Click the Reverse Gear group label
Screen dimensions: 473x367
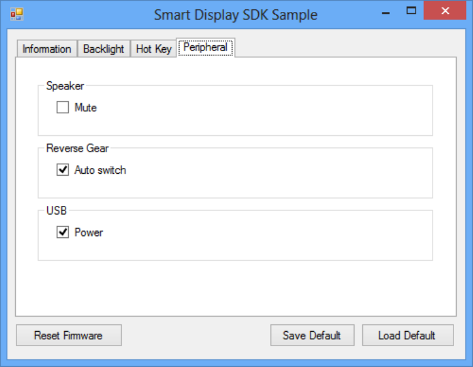click(x=77, y=149)
